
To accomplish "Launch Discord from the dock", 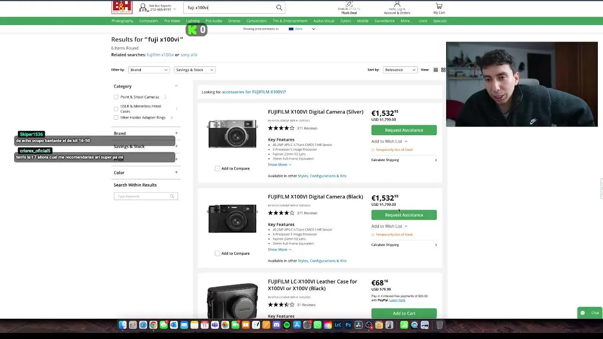I will 277,325.
